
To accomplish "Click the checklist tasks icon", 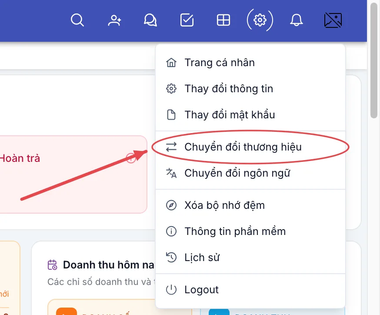I will pyautogui.click(x=187, y=20).
